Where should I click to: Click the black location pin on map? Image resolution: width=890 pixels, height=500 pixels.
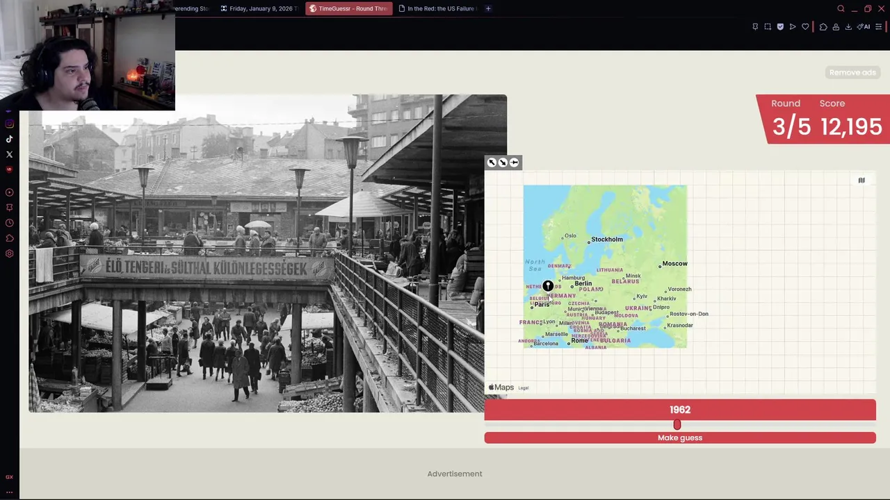[548, 285]
